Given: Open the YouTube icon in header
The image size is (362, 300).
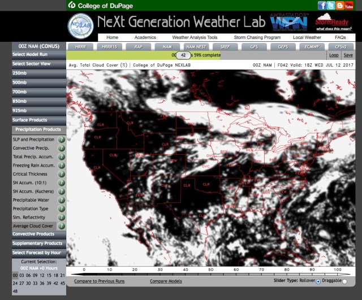Looking at the screenshot, I should click(349, 5).
